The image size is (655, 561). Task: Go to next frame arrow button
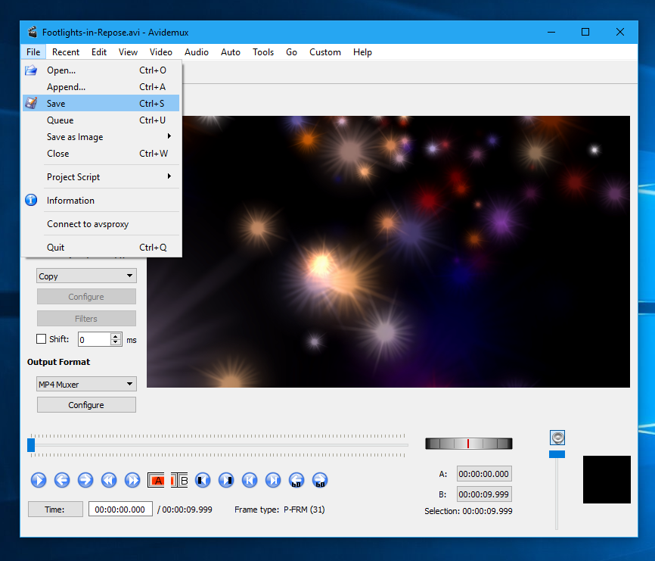pos(85,480)
